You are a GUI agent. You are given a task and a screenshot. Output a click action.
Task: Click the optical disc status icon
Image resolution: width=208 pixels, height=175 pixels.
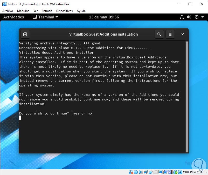coord(136,172)
